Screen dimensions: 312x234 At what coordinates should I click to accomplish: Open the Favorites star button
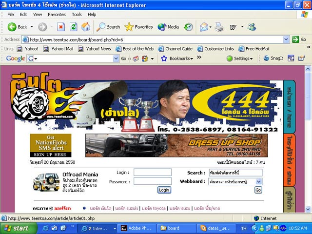(x=138, y=27)
